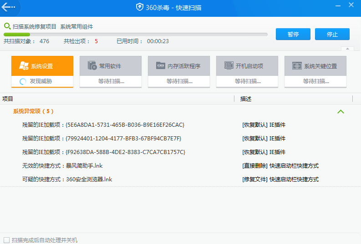
Task: Click the 360 shield logo icon
Action: 139,7
